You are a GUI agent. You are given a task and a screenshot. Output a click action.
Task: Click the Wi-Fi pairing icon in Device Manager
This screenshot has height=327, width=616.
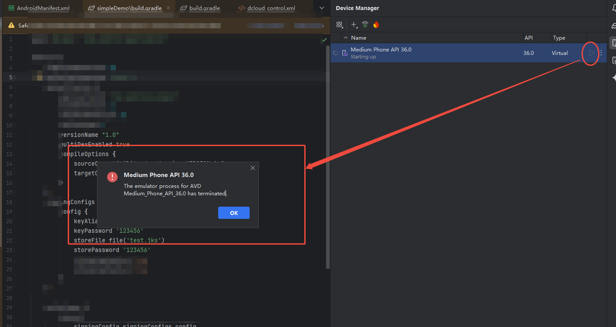click(365, 25)
